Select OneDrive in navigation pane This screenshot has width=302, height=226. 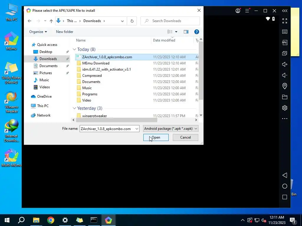pyautogui.click(x=44, y=97)
